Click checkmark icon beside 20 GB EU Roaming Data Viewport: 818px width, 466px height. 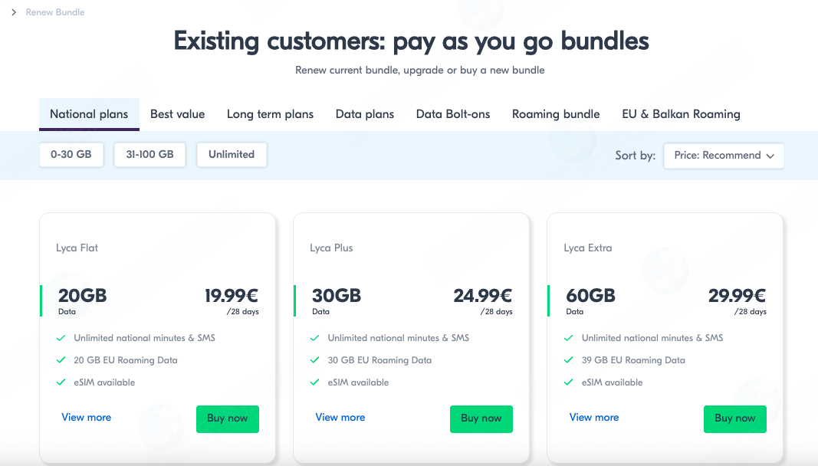61,360
